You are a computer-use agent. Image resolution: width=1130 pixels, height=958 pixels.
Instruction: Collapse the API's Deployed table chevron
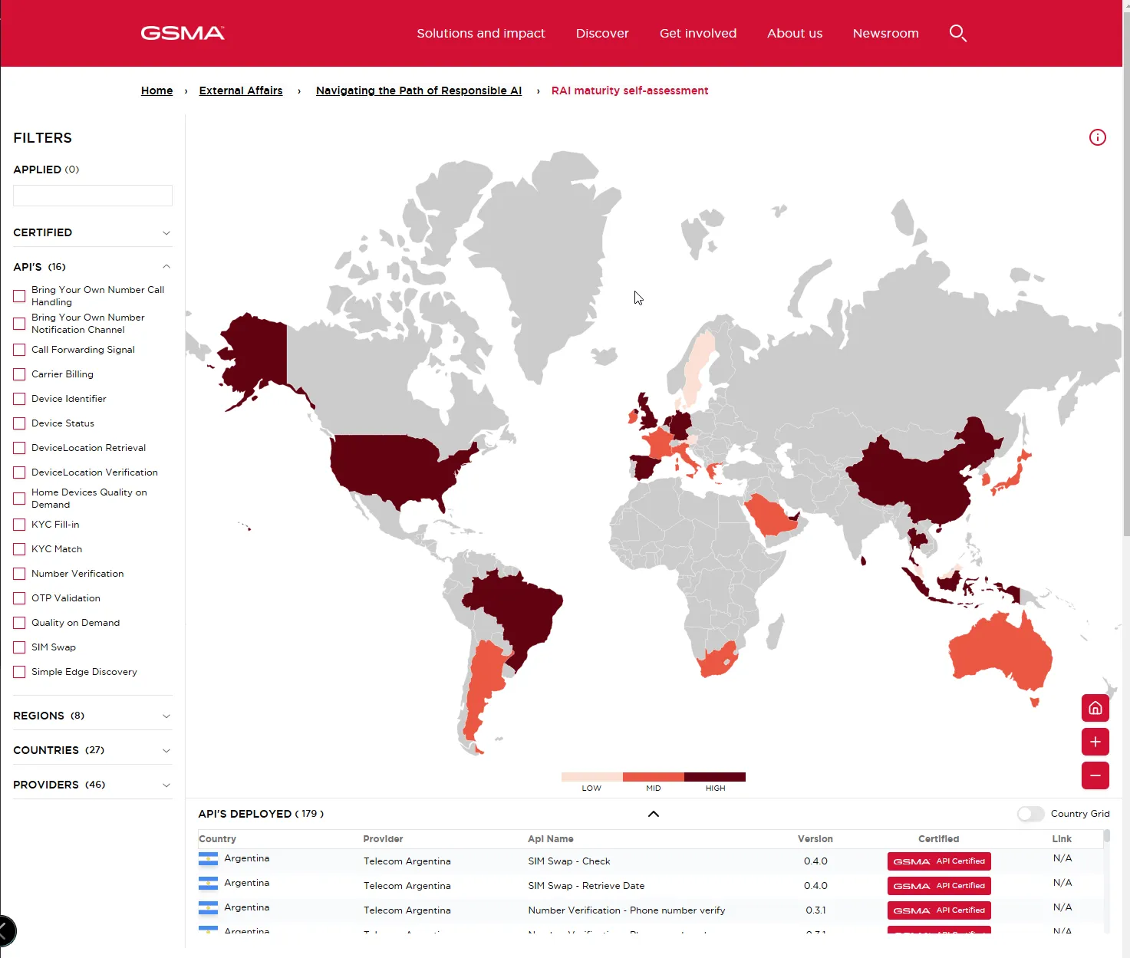coord(653,814)
